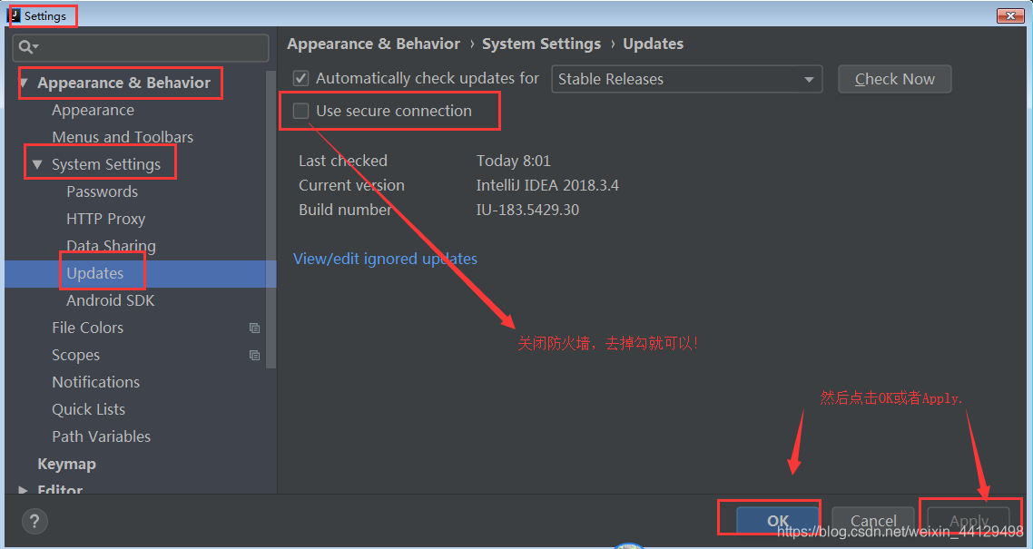Open View/edit ignored updates link
Viewport: 1033px width, 549px height.
386,259
